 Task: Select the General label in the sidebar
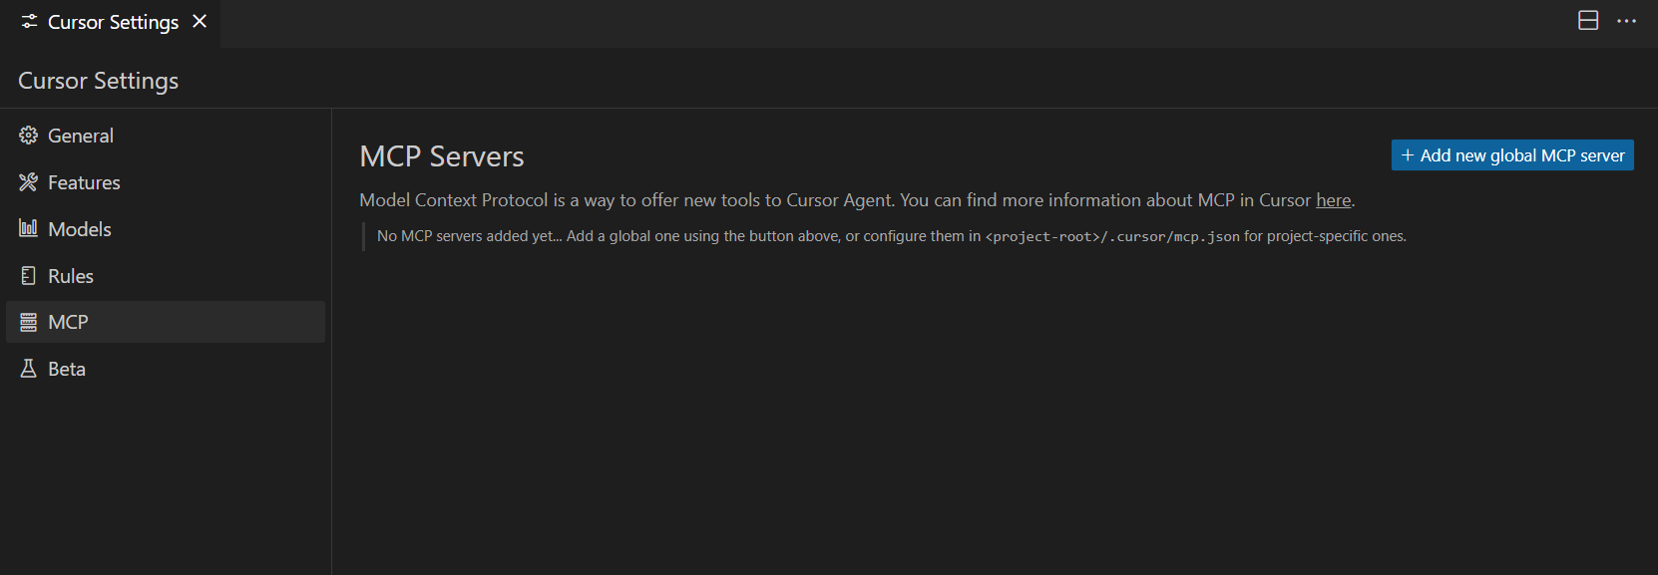click(x=81, y=136)
